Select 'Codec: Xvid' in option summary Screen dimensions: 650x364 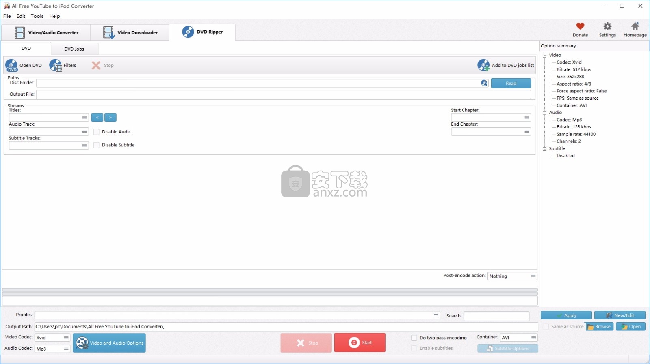[x=569, y=62]
